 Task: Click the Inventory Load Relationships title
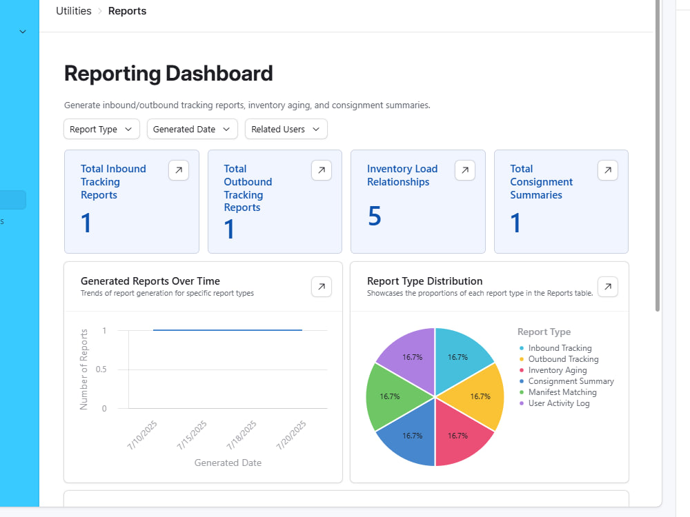click(x=402, y=175)
